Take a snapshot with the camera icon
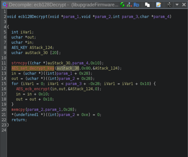Viewport: 188px width, 157px height. point(169,5)
